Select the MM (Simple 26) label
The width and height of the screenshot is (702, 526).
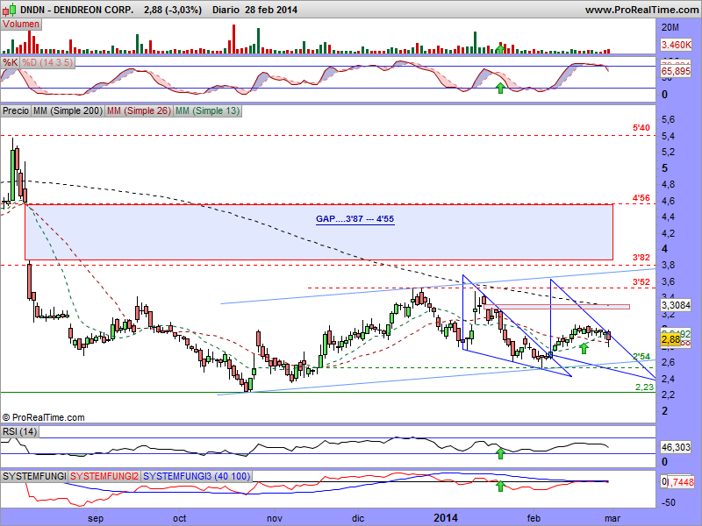click(x=139, y=110)
